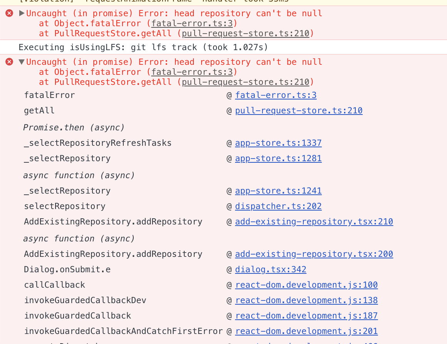This screenshot has width=447, height=344.
Task: Open app-store.ts:1281 source link
Action: pos(278,158)
